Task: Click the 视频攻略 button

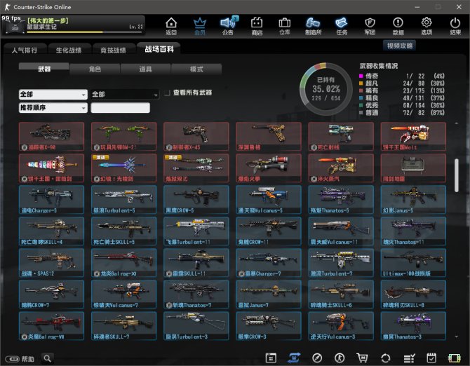Action: point(400,46)
